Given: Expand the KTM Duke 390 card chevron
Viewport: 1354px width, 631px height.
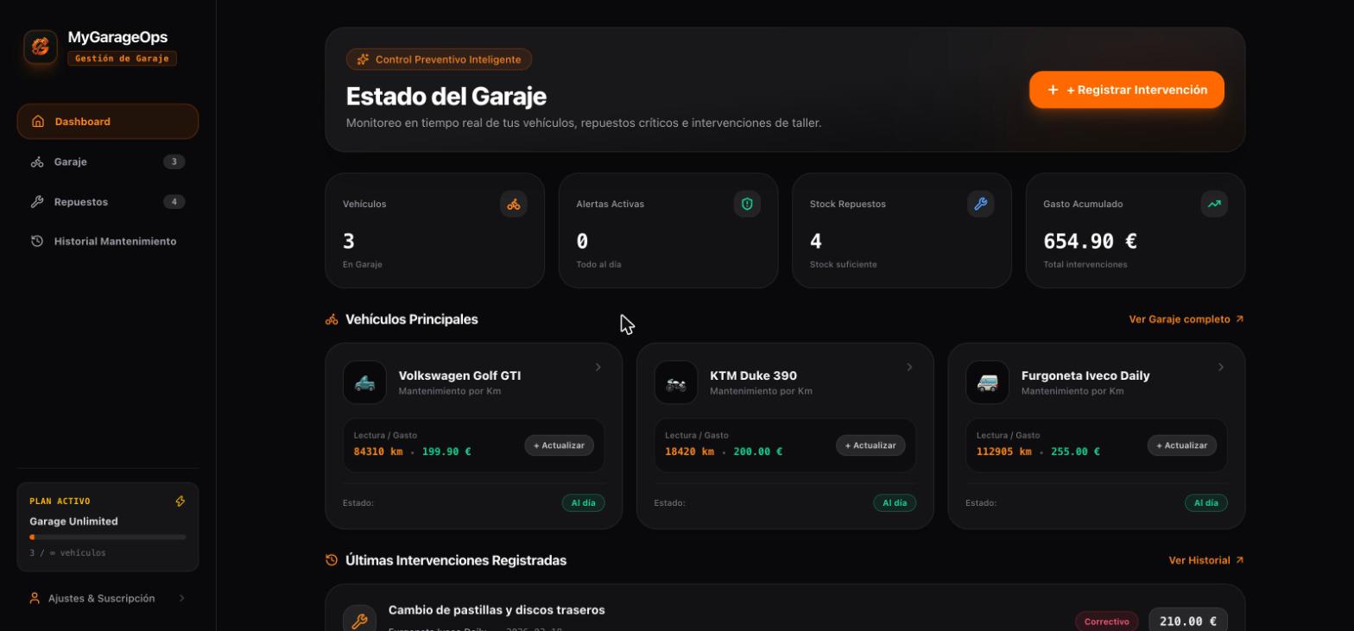Looking at the screenshot, I should [909, 368].
